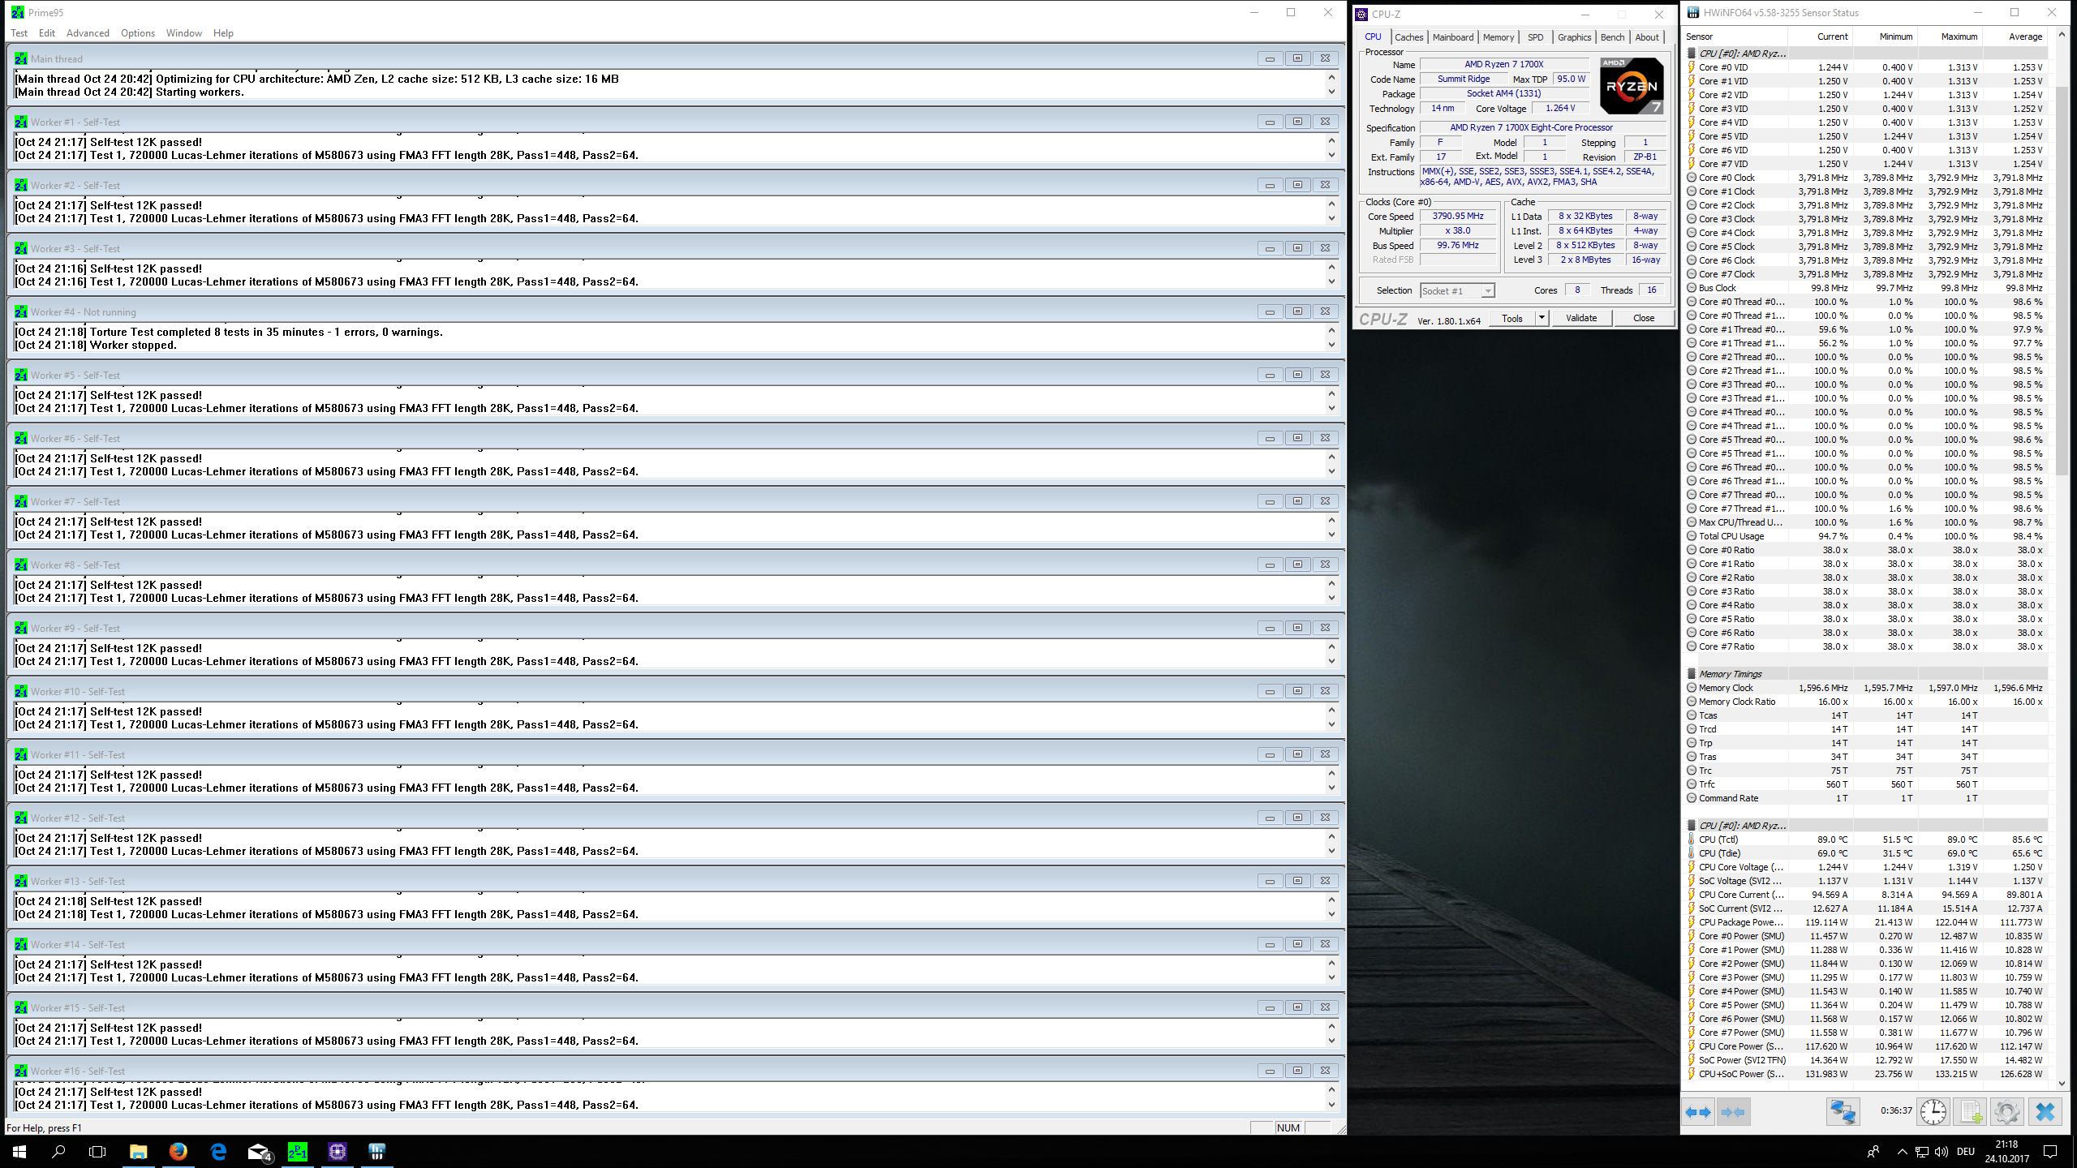Reset sensor timer with clock icon
Screen dimensions: 2077x1168
[1933, 1112]
